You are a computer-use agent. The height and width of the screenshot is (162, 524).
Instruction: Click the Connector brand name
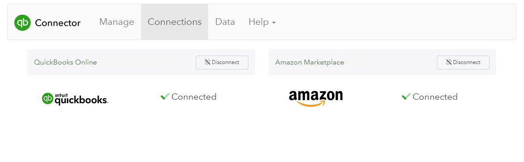(x=58, y=23)
